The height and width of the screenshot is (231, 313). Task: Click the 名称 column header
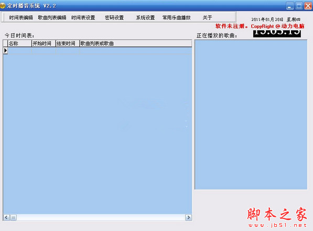point(19,43)
